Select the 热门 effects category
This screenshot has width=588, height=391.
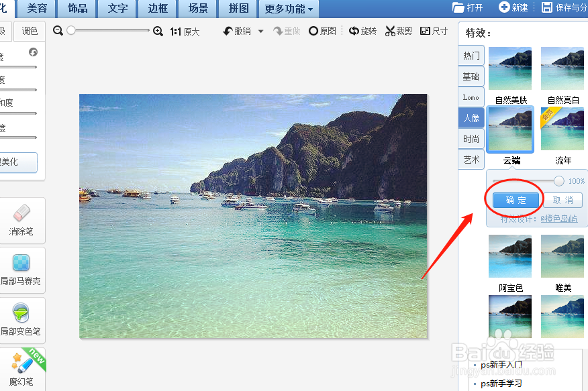[x=471, y=56]
